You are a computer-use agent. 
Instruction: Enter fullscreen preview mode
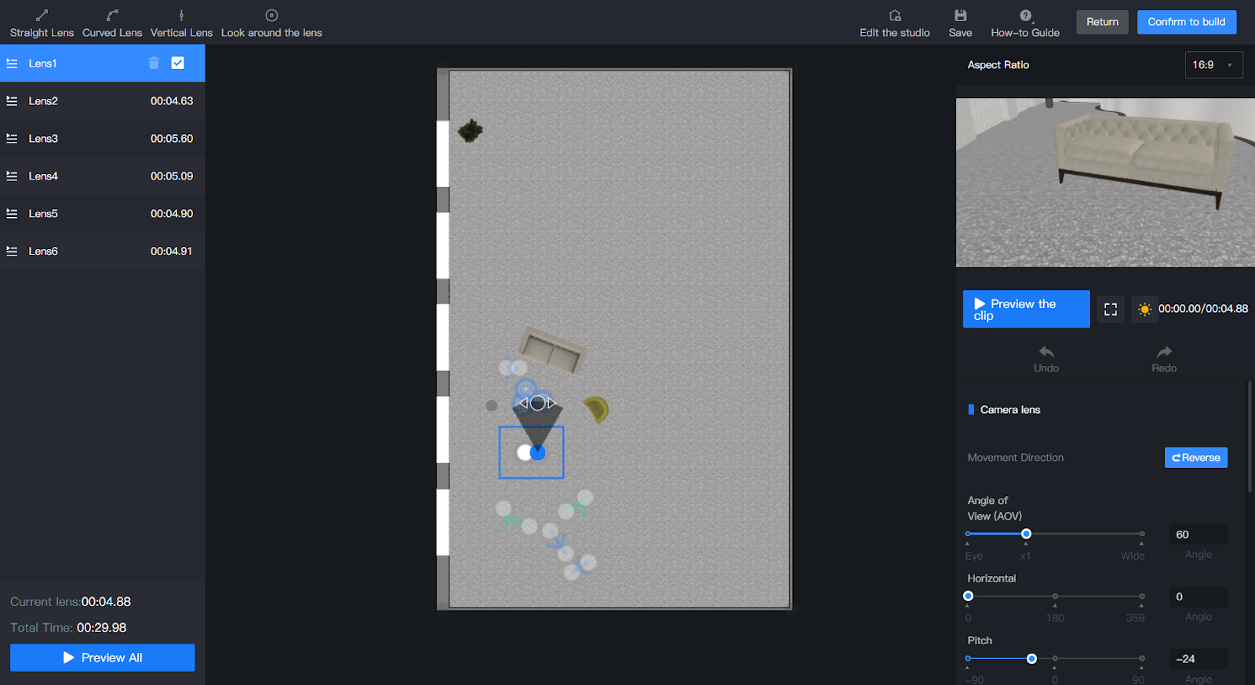(1111, 310)
